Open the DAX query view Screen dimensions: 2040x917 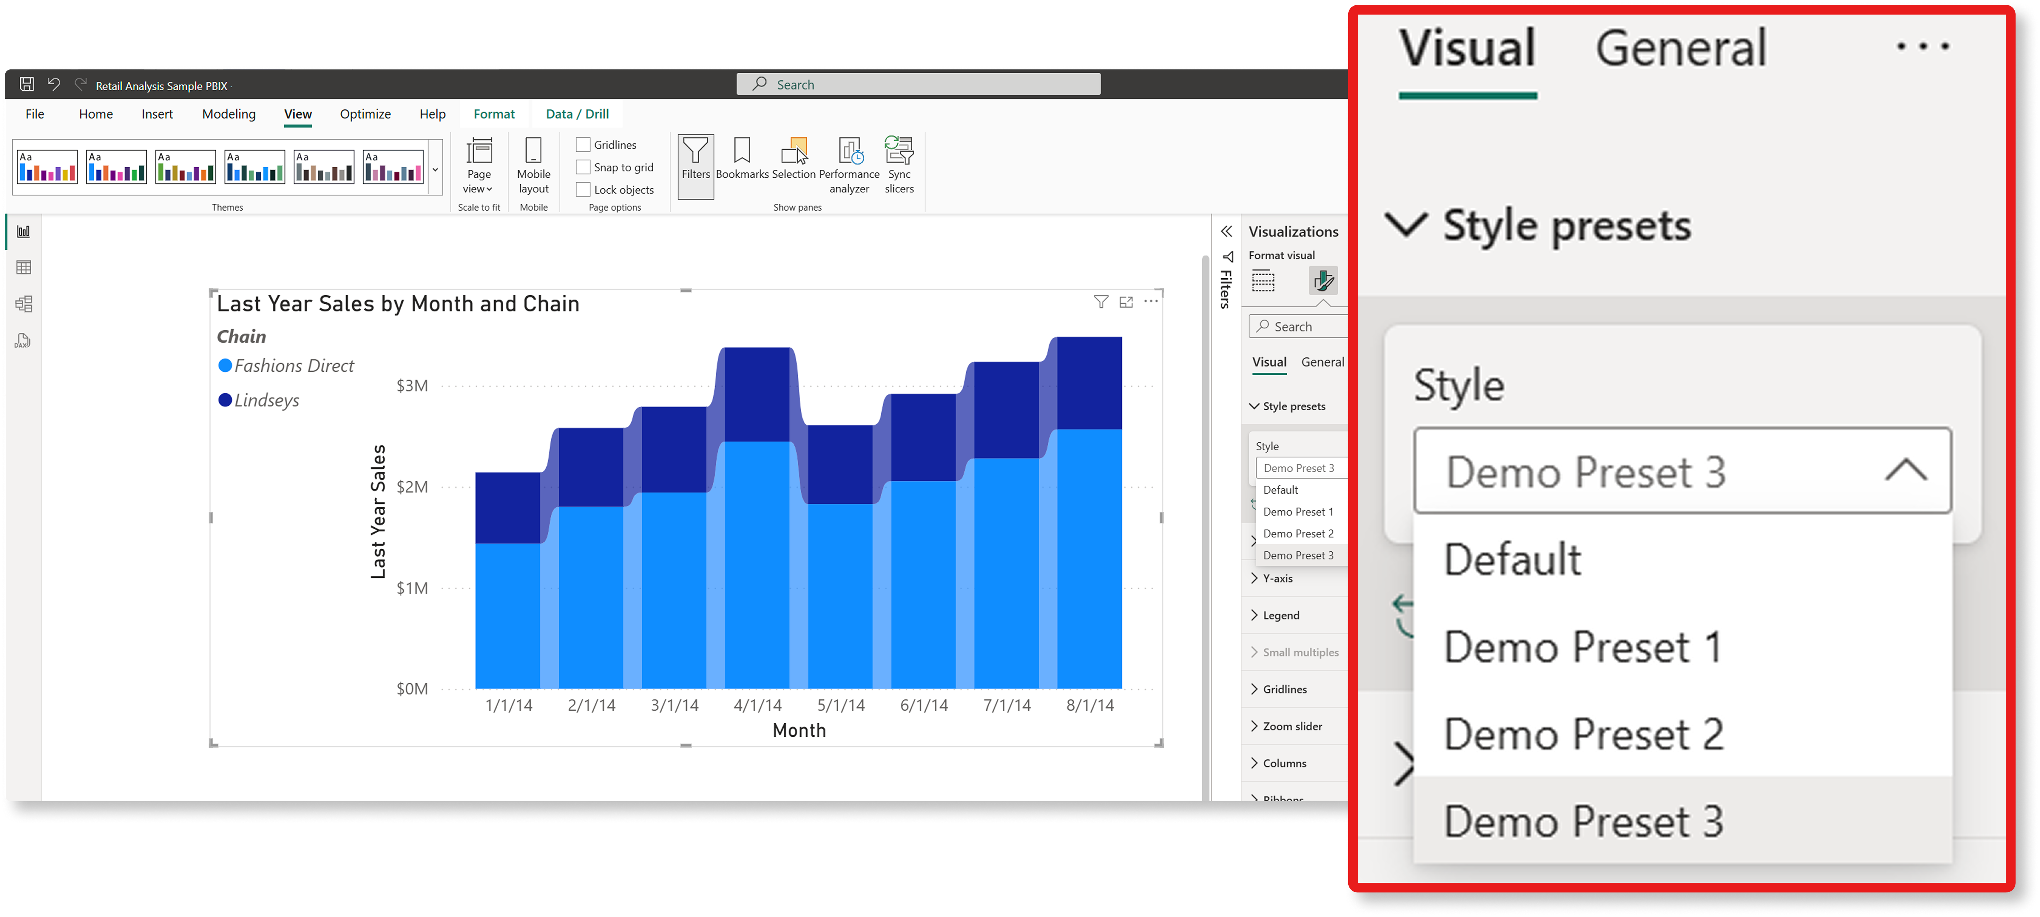pyautogui.click(x=23, y=339)
